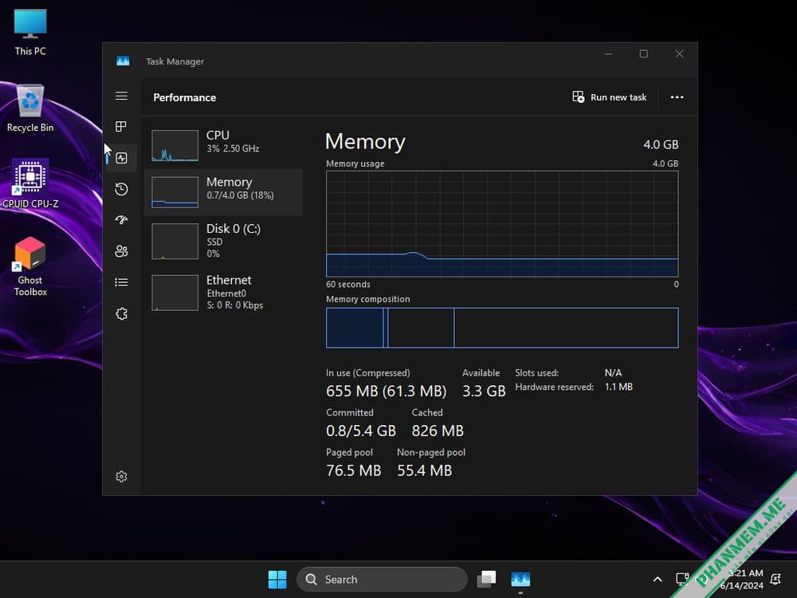Click the Task Manager taskbar icon
This screenshot has height=598, width=797.
tap(520, 579)
